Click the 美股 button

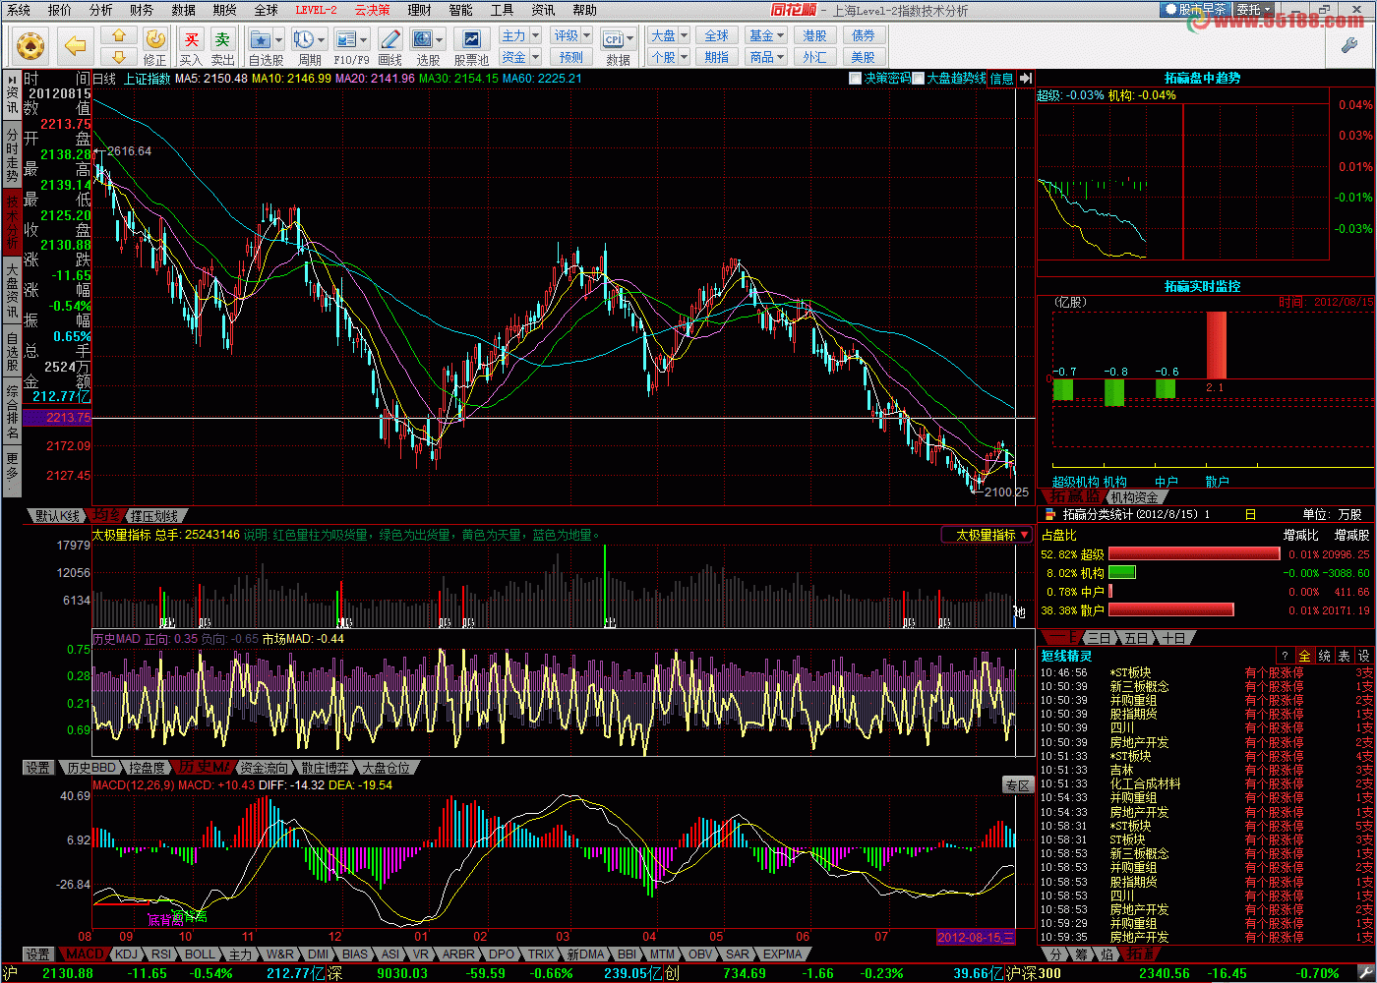pos(863,57)
